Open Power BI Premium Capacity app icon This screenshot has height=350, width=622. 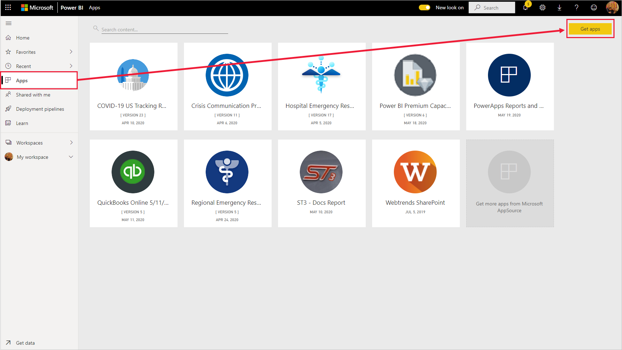pos(415,75)
